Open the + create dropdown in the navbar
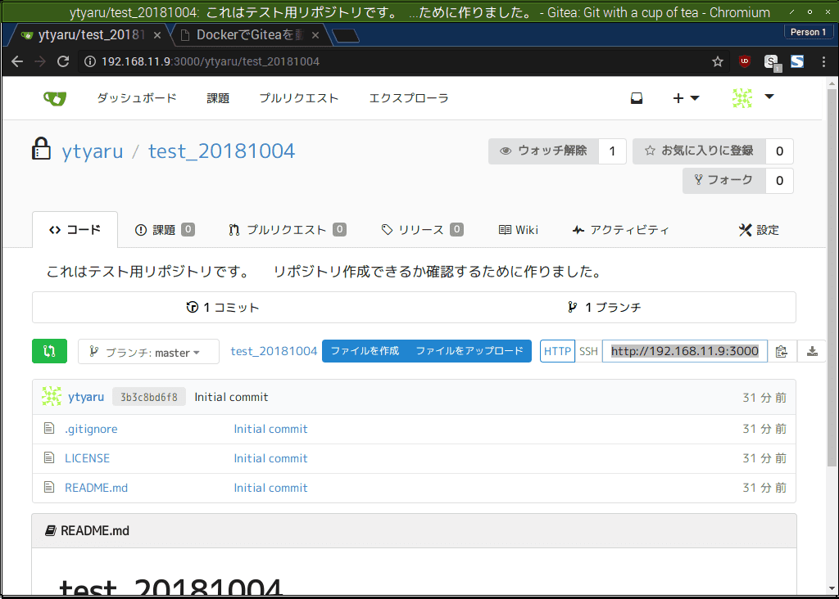 pyautogui.click(x=686, y=97)
